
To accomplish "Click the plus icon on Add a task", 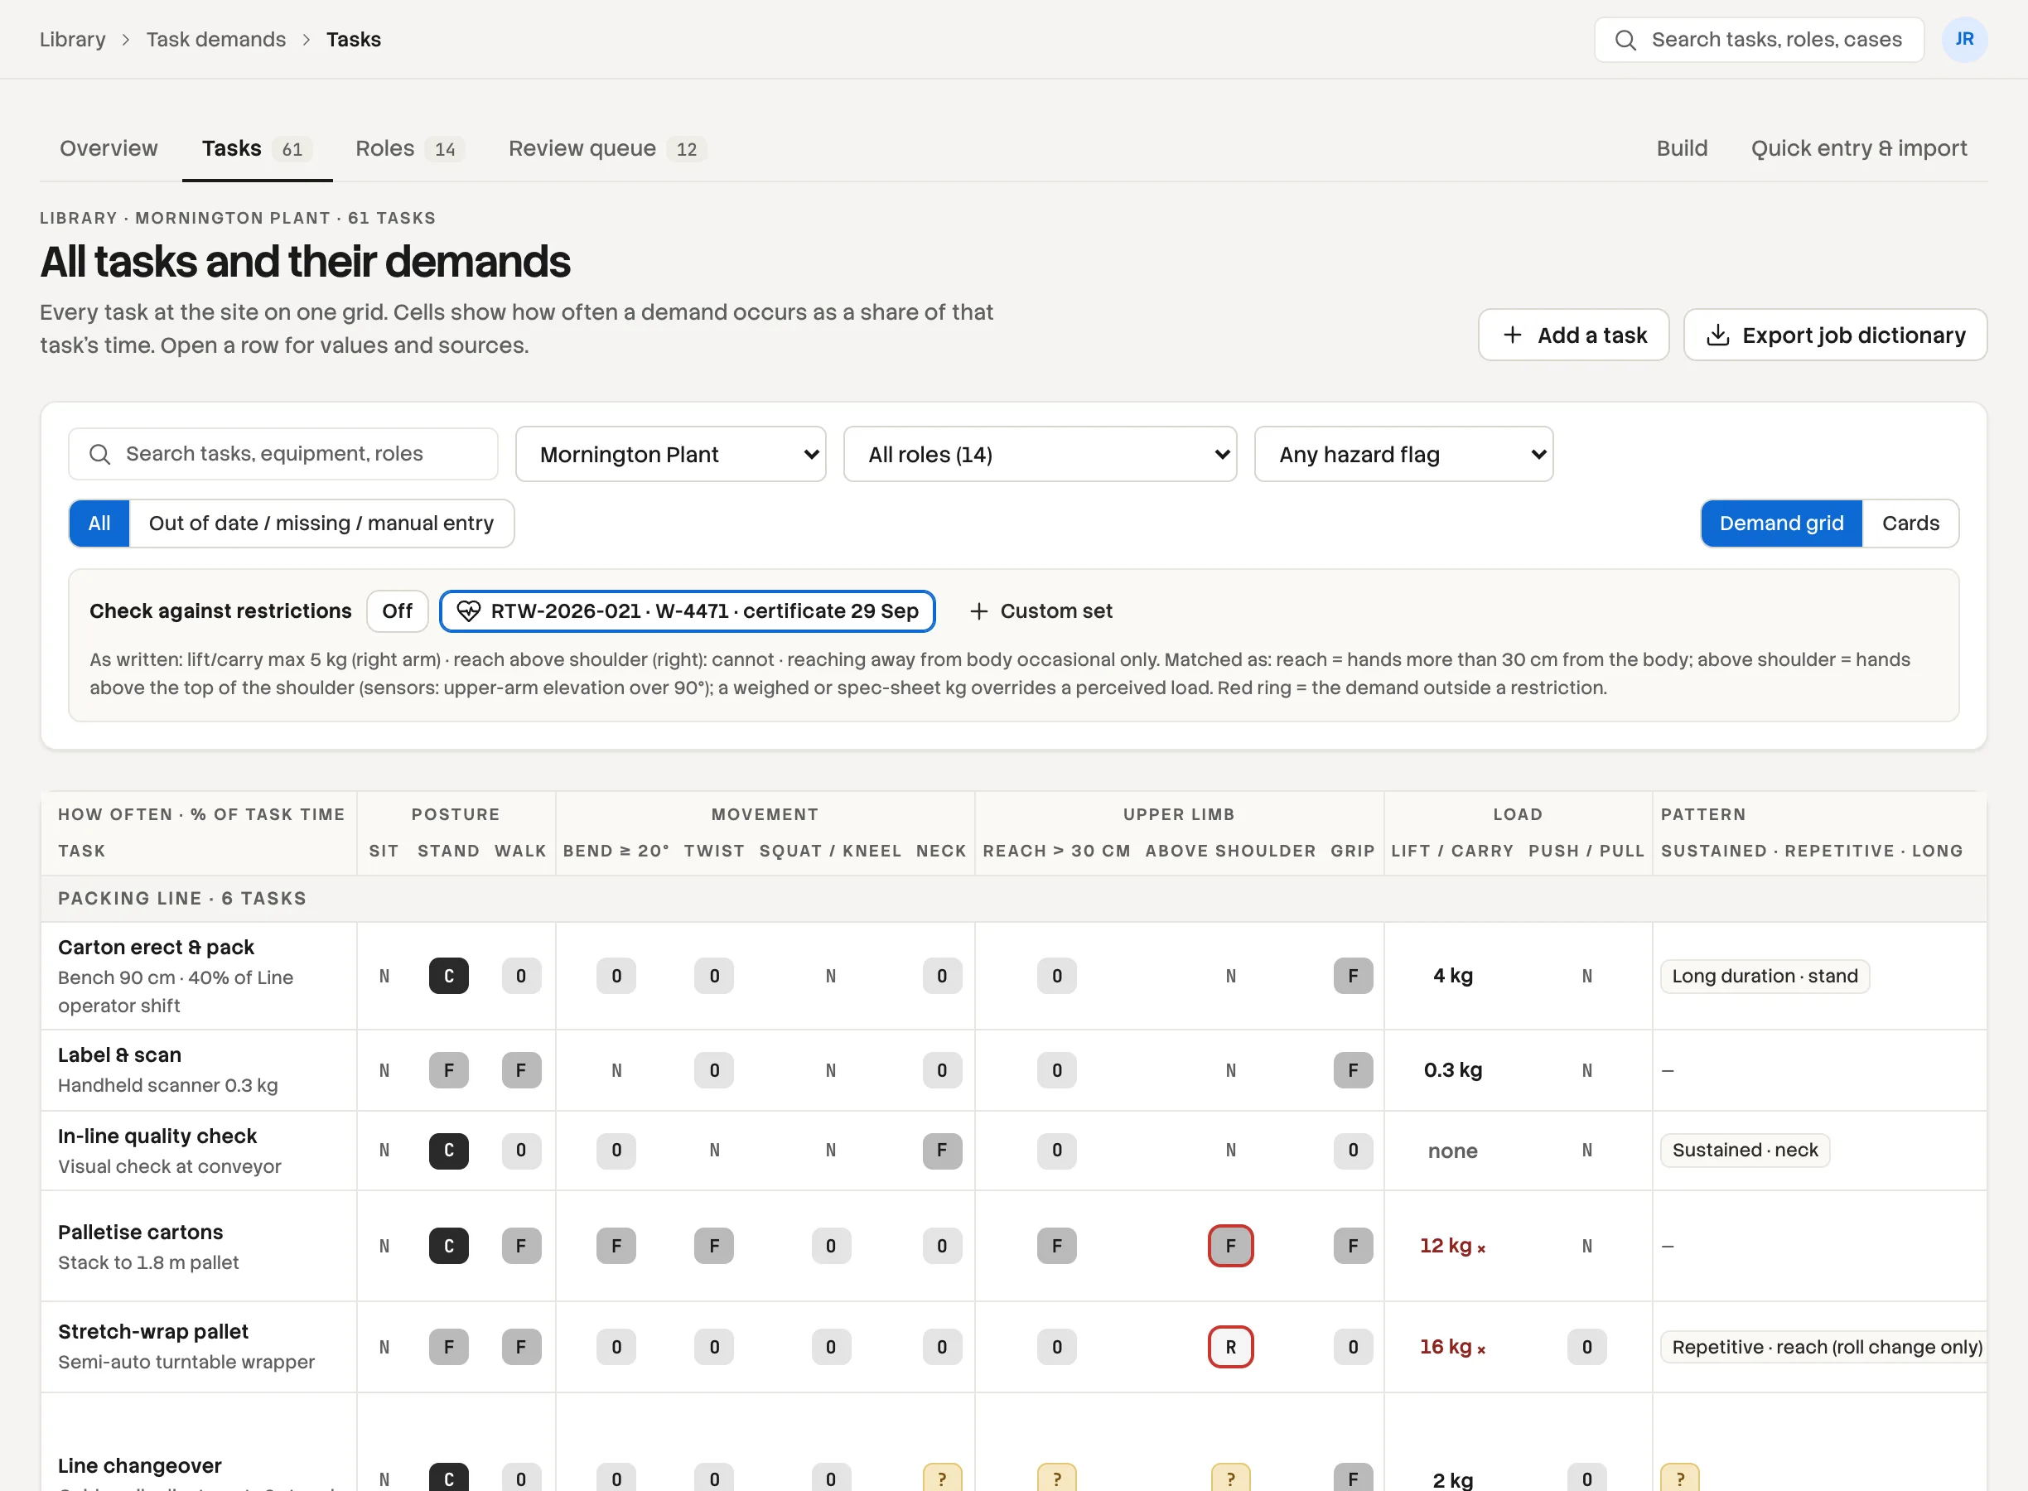I will coord(1513,335).
